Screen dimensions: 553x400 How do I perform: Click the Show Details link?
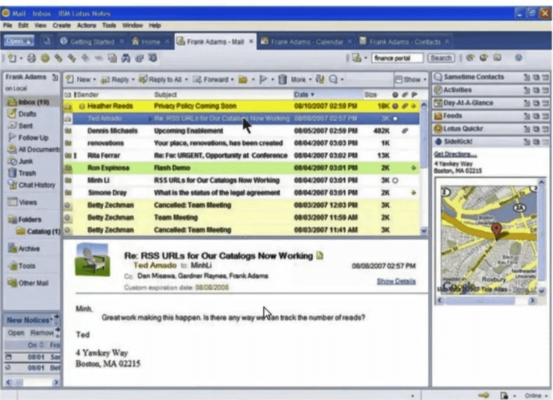396,281
